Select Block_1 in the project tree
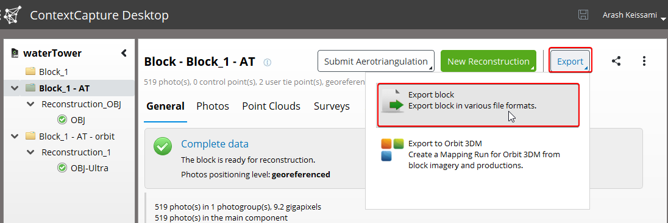 point(54,71)
